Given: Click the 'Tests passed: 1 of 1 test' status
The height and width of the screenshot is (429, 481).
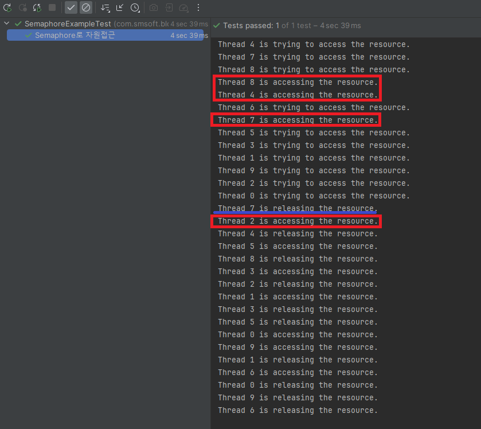Looking at the screenshot, I should (x=292, y=25).
